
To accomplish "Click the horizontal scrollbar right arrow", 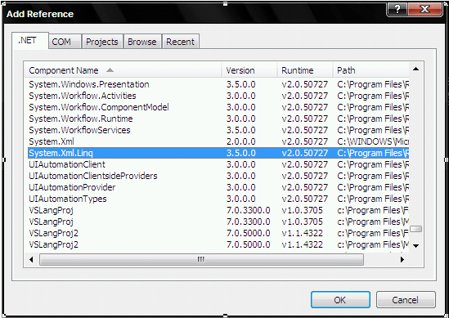I will click(x=402, y=260).
